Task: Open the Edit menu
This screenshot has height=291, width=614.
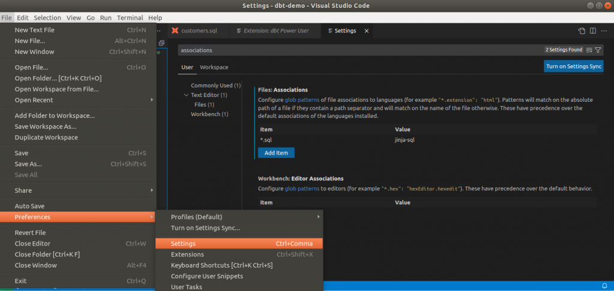Action: pyautogui.click(x=23, y=17)
